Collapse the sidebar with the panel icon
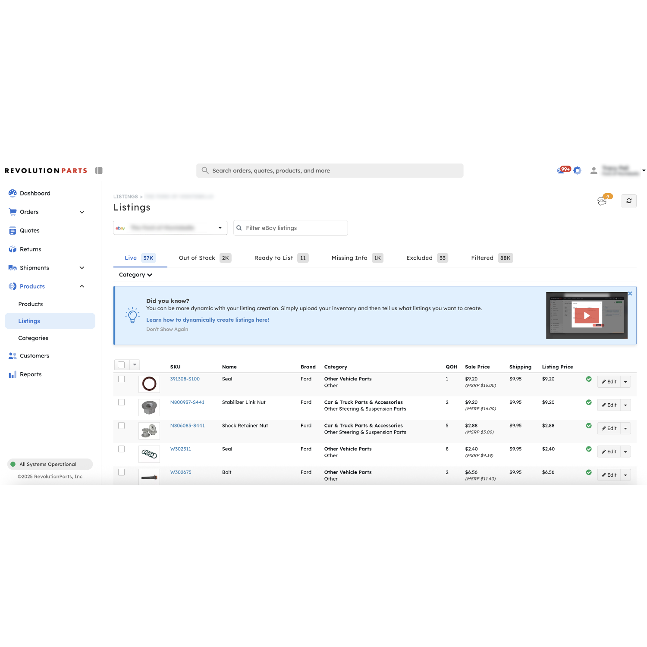The width and height of the screenshot is (647, 647). pyautogui.click(x=99, y=170)
